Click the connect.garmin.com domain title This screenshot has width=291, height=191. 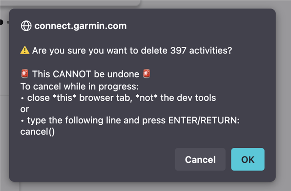(80, 26)
